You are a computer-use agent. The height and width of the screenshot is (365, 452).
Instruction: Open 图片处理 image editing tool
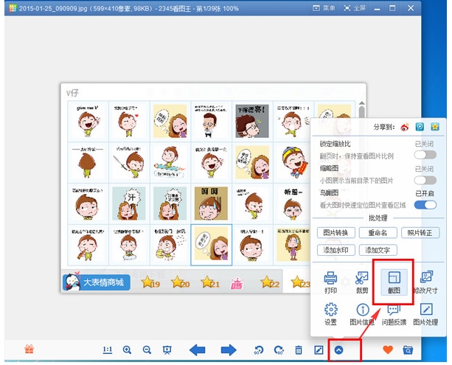[426, 313]
